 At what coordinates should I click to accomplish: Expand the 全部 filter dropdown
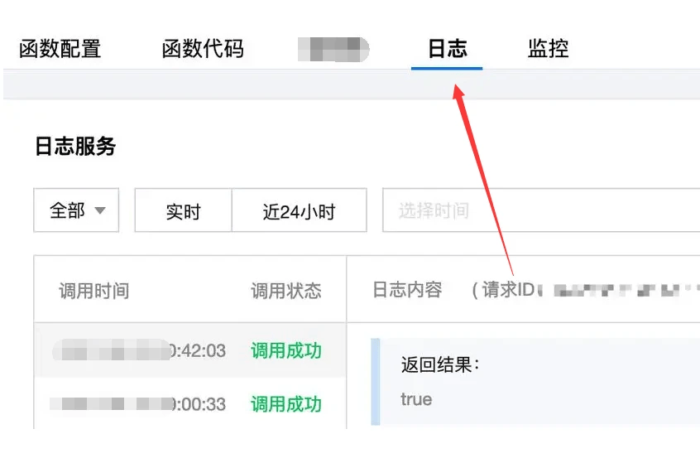tap(76, 210)
